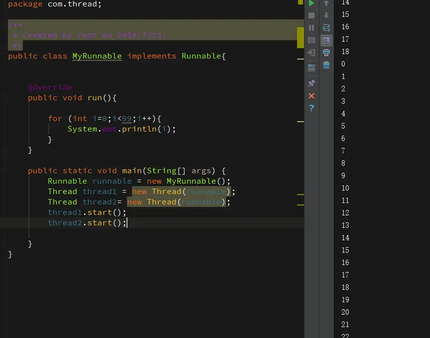The image size is (430, 338).
Task: Click console output line 21
Action: [345, 325]
